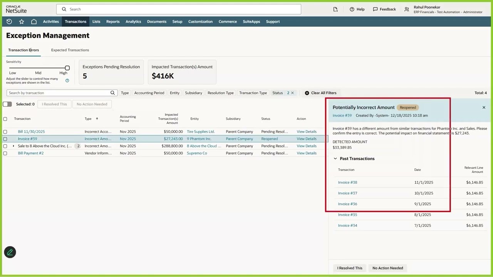Click the Sensitivity slider handle
This screenshot has height=277, width=493.
click(67, 68)
